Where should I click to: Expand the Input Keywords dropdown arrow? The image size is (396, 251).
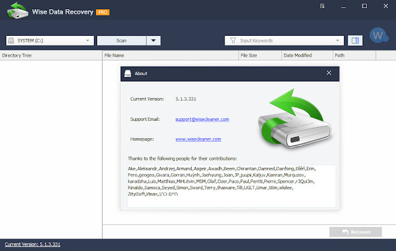click(338, 41)
